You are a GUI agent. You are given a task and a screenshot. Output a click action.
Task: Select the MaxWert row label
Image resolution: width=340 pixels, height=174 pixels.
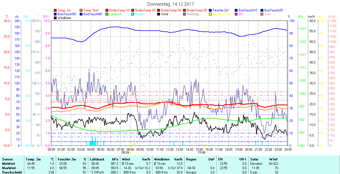pyautogui.click(x=9, y=168)
